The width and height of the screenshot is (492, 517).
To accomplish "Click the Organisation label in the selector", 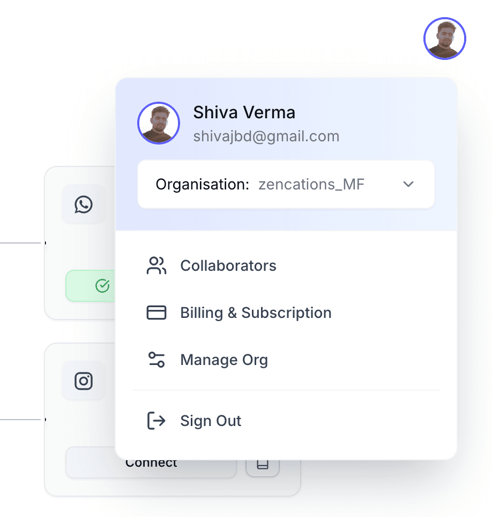I will tap(203, 184).
